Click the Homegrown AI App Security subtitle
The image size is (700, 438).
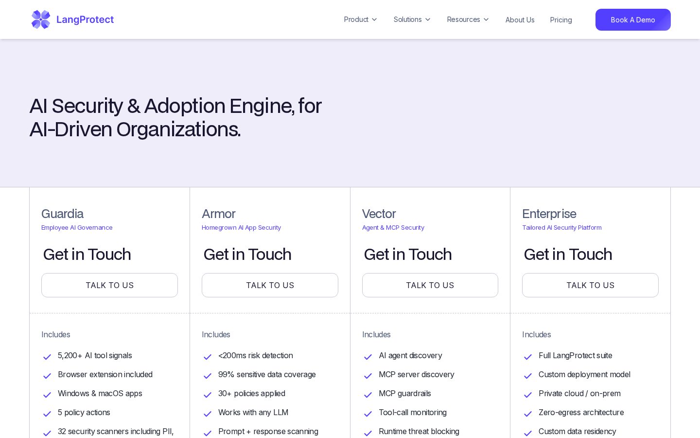(241, 227)
